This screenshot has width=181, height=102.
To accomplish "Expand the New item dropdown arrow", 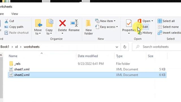I will pos(115,21).
